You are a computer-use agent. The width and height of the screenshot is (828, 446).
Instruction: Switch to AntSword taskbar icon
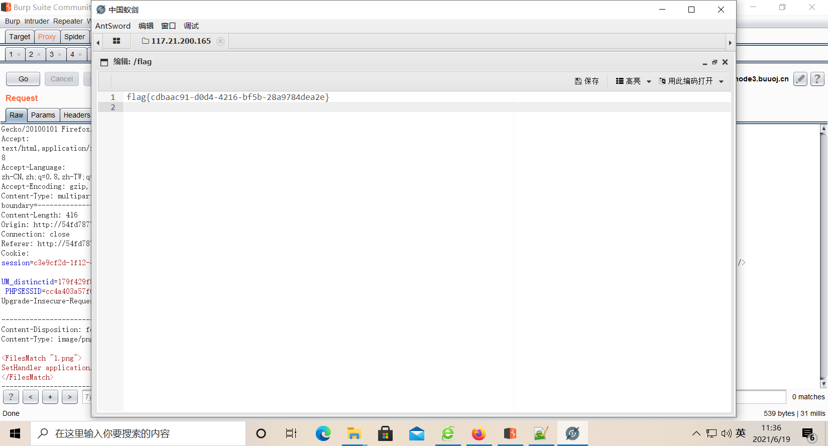572,433
